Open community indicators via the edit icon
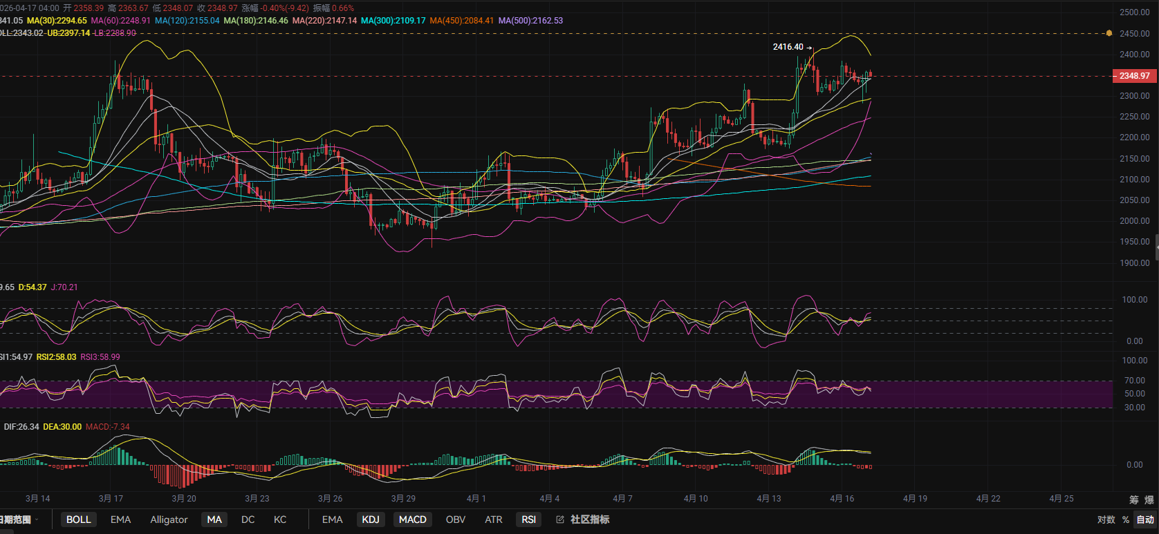The height and width of the screenshot is (534, 1159). point(560,519)
